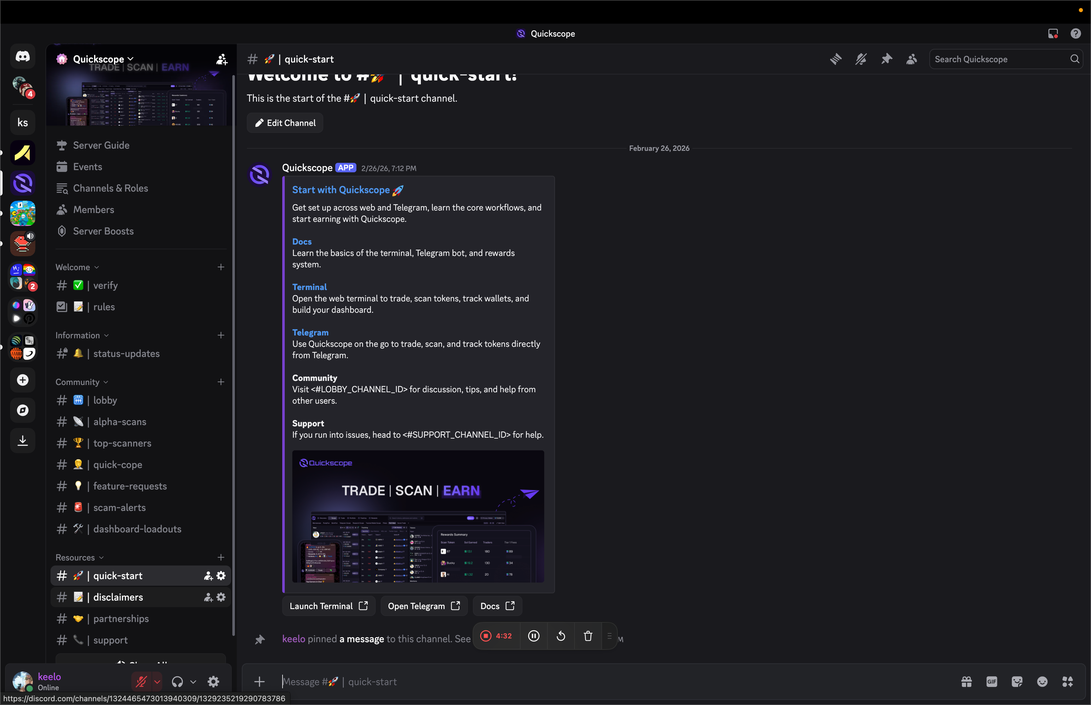Viewport: 1091px width, 705px height.
Task: Pause the in-progress voice recording
Action: point(534,636)
